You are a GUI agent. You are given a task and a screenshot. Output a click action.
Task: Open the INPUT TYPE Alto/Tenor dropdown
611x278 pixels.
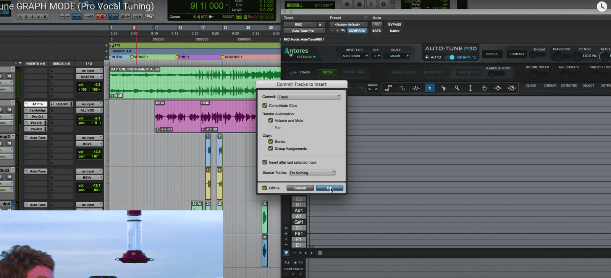[x=355, y=56]
